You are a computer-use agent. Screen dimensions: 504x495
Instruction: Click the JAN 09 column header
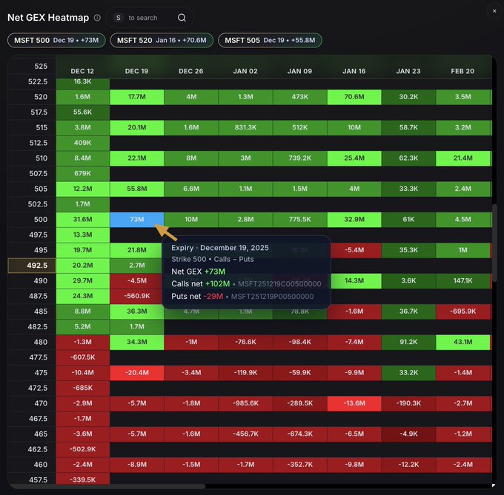(299, 71)
